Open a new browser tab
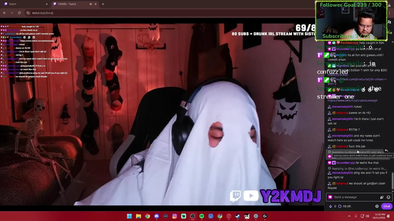Screen dimensions: 394x221 tap(103, 4)
